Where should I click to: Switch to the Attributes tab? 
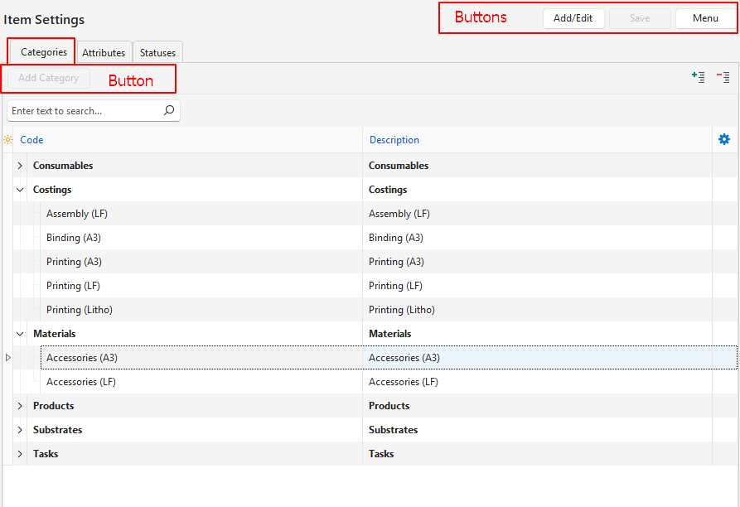tap(104, 52)
